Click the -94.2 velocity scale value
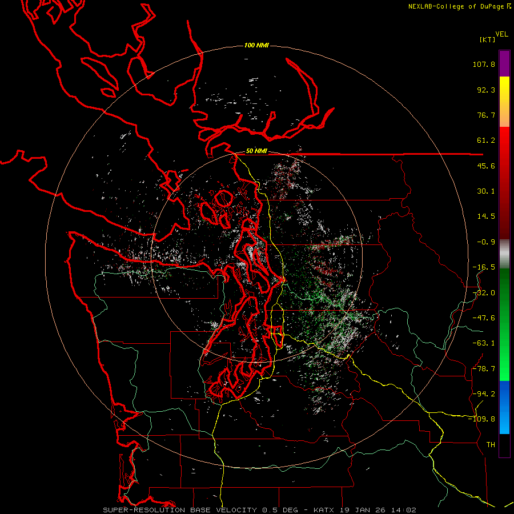This screenshot has width=514, height=514. [484, 393]
